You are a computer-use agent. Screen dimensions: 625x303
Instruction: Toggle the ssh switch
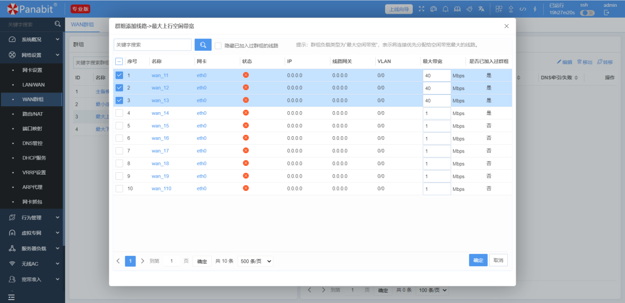tap(587, 13)
